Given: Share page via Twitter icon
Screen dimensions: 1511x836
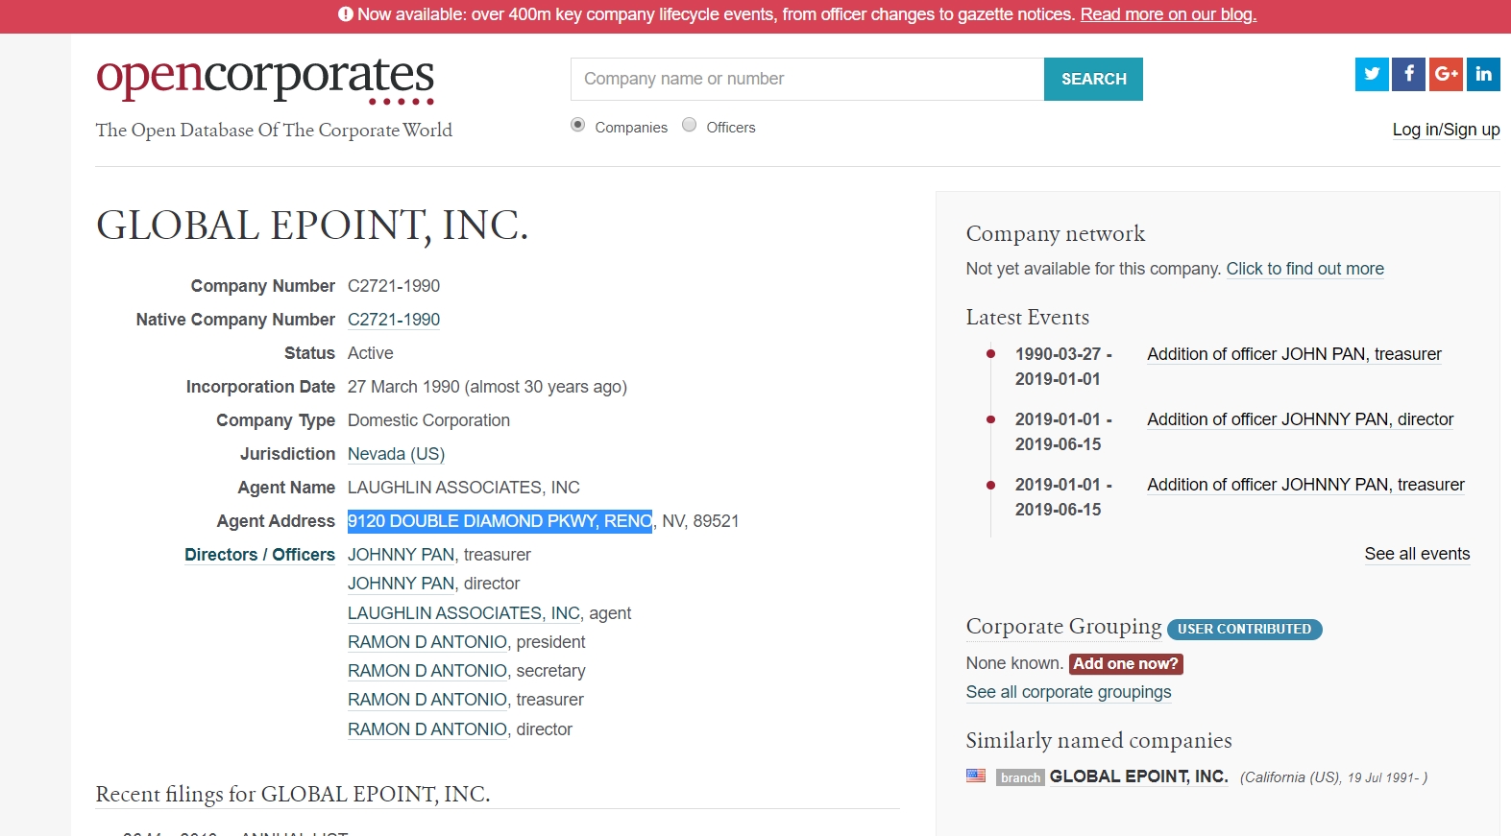Looking at the screenshot, I should [x=1372, y=74].
